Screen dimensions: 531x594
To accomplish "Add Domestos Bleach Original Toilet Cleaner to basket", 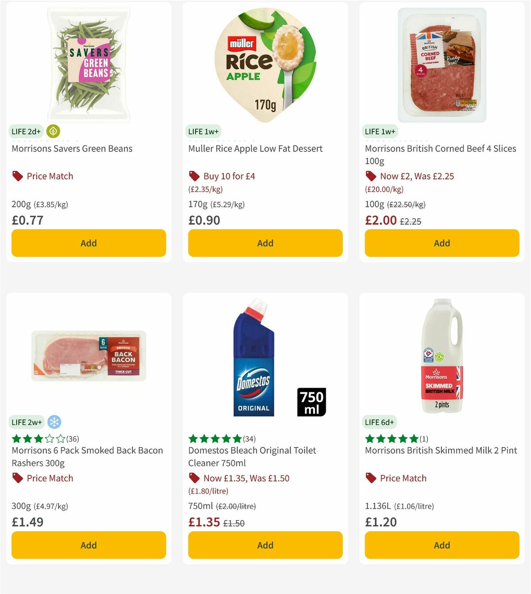I will (x=265, y=545).
